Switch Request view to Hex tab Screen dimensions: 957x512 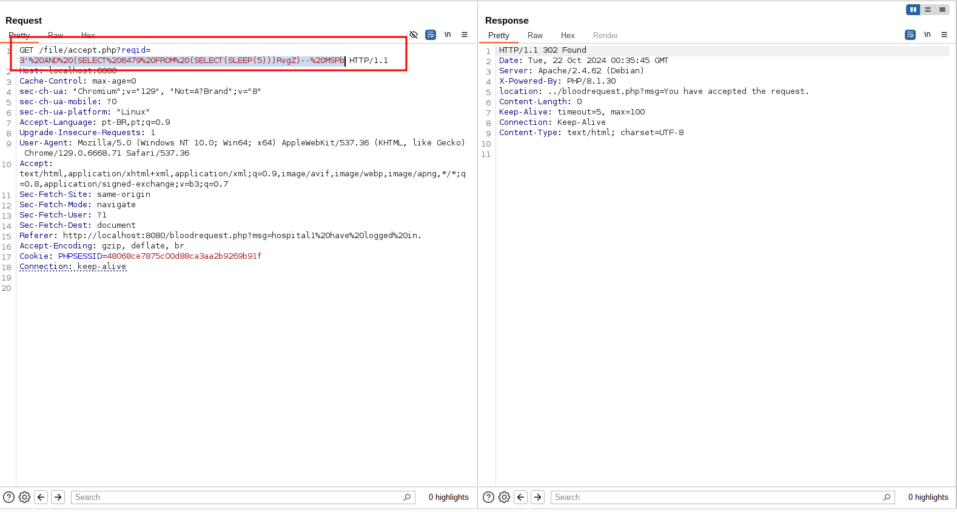click(x=88, y=35)
